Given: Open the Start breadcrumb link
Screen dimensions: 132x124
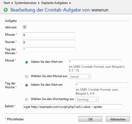Looking at the screenshot, I should (7, 3).
